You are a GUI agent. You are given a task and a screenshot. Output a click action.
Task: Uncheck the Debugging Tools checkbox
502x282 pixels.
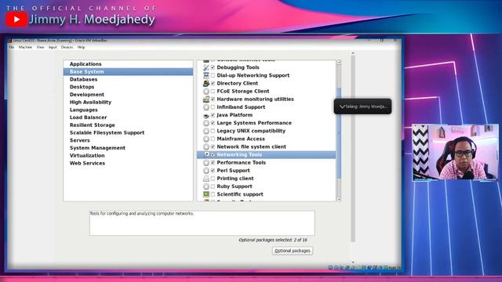213,67
